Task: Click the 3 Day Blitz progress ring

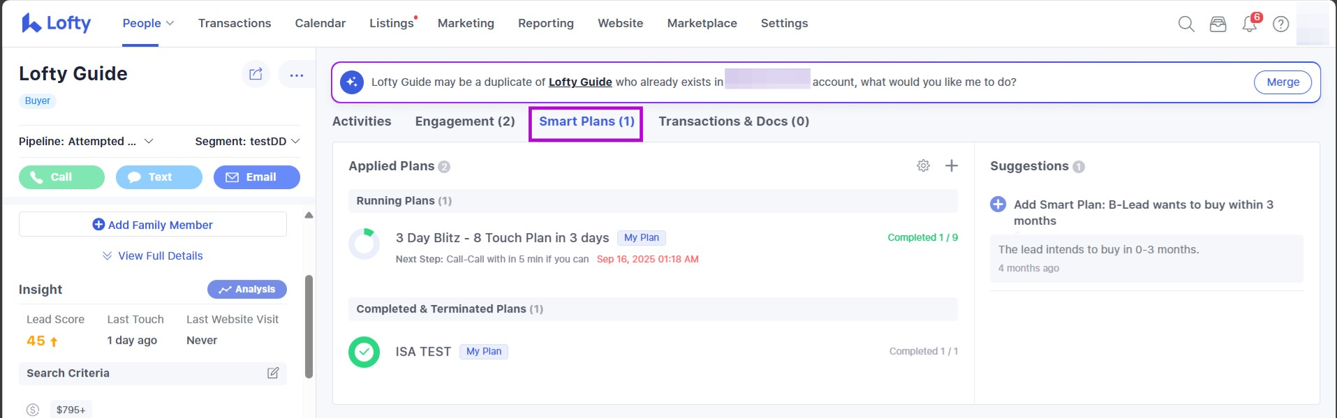Action: tap(364, 244)
